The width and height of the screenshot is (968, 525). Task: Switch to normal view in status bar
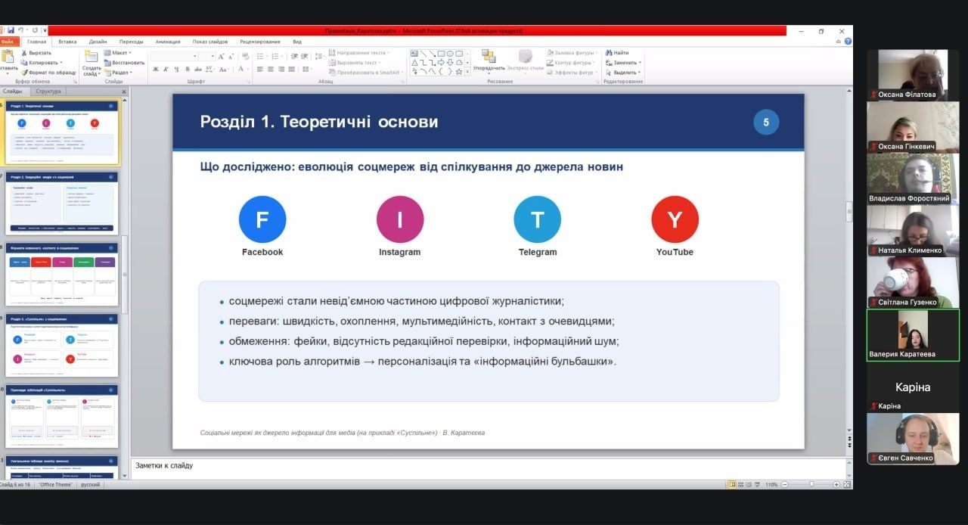click(732, 484)
